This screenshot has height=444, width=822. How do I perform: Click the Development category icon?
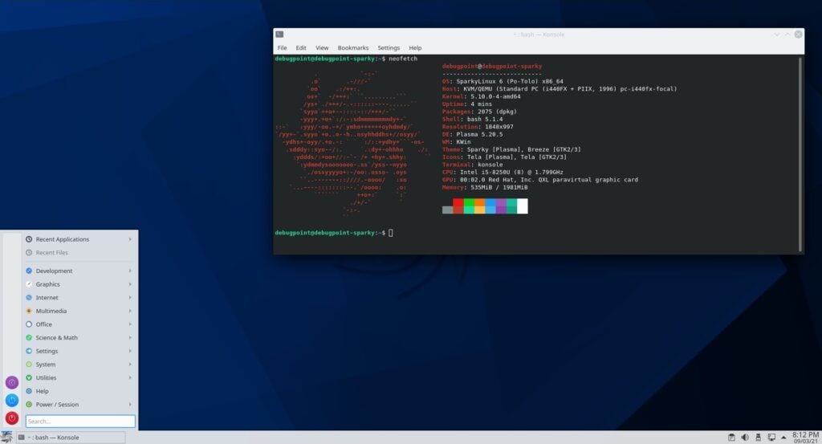click(x=29, y=271)
